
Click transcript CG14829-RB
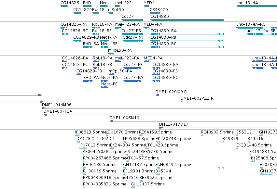[x=77, y=41]
